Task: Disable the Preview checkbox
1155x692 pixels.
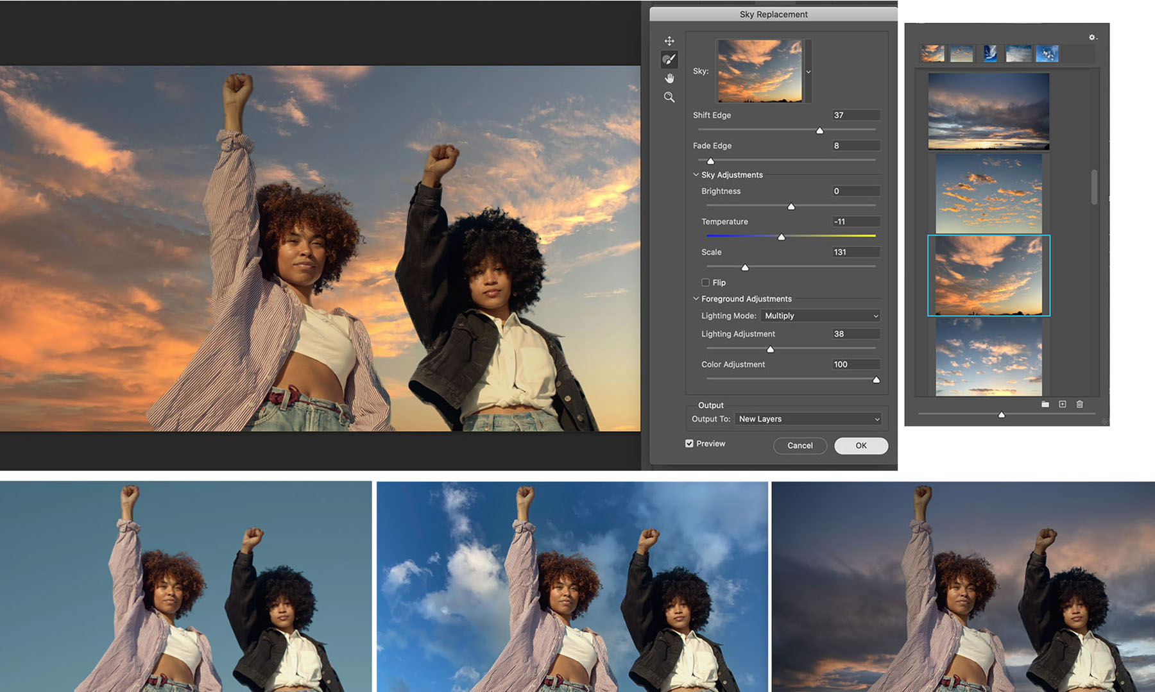Action: pos(690,443)
